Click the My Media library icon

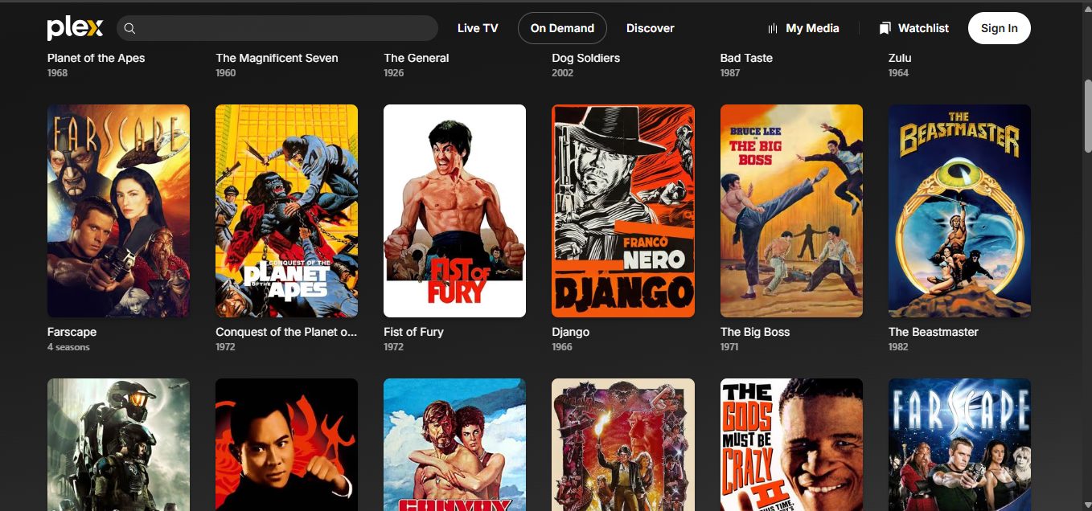772,28
